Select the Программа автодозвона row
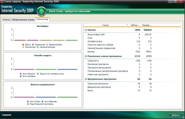 tap(132, 68)
